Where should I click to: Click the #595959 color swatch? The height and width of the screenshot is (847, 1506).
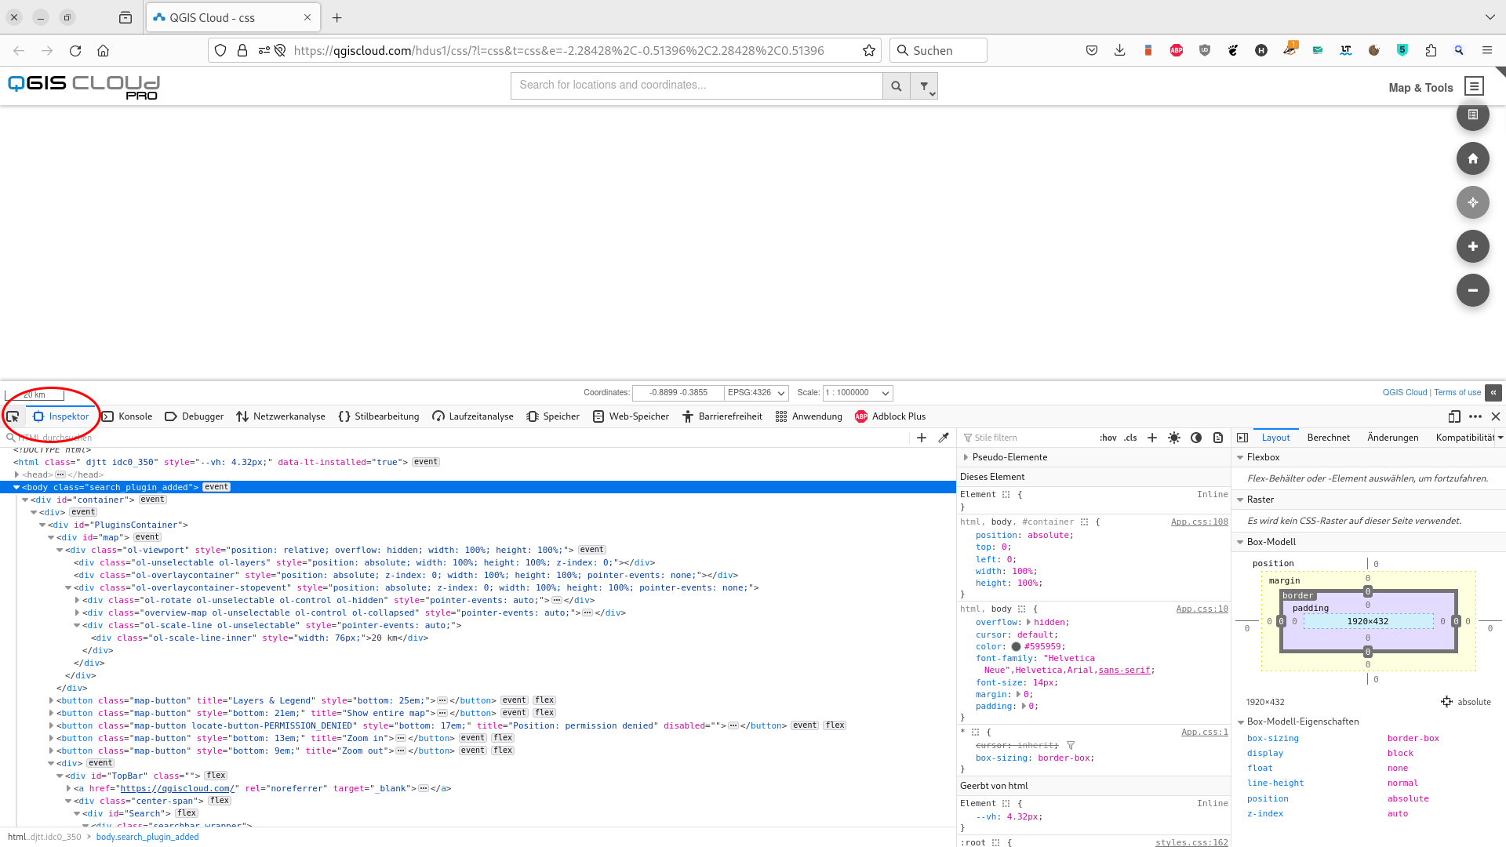pos(1016,647)
